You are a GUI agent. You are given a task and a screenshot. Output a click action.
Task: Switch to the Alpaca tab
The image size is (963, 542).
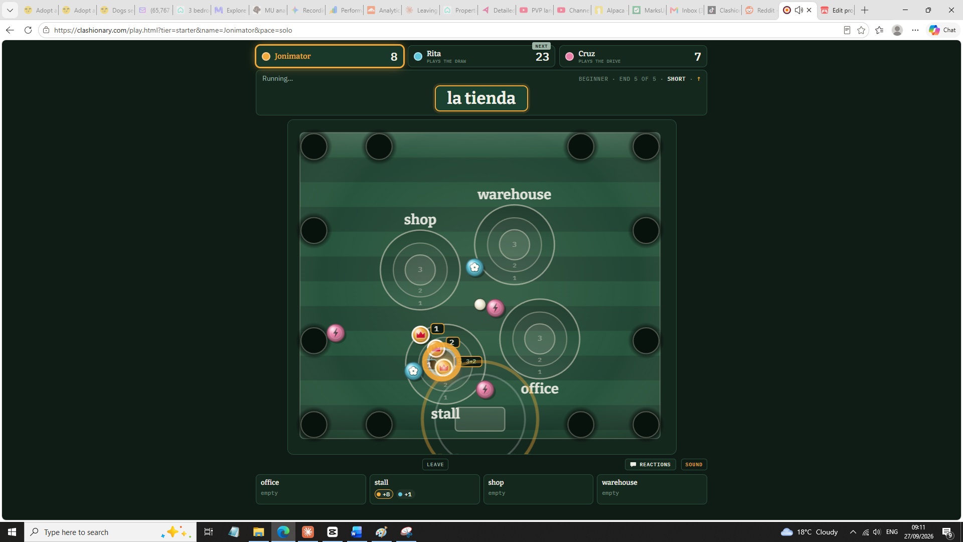click(610, 10)
